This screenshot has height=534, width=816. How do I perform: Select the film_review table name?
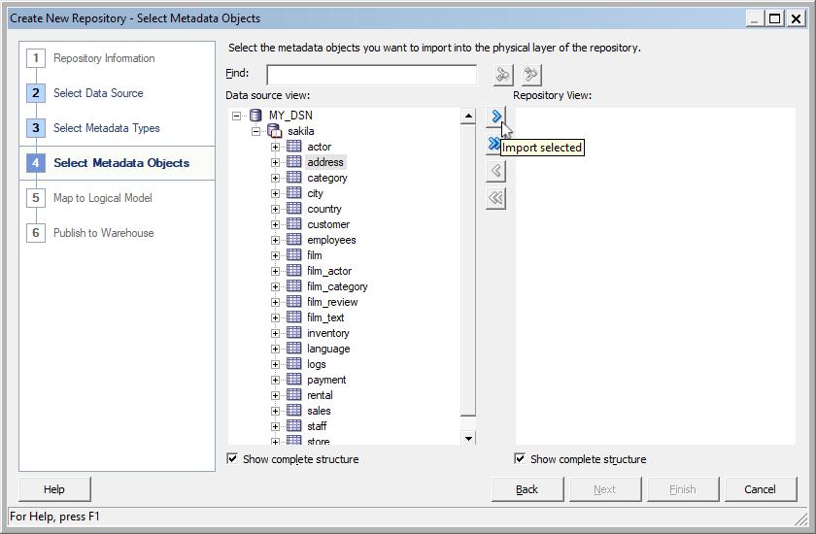[x=332, y=302]
